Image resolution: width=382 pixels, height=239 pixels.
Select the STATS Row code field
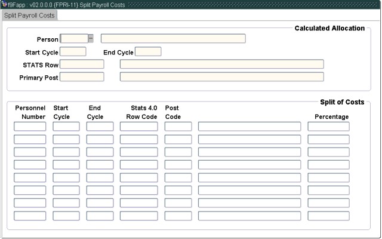coord(82,65)
